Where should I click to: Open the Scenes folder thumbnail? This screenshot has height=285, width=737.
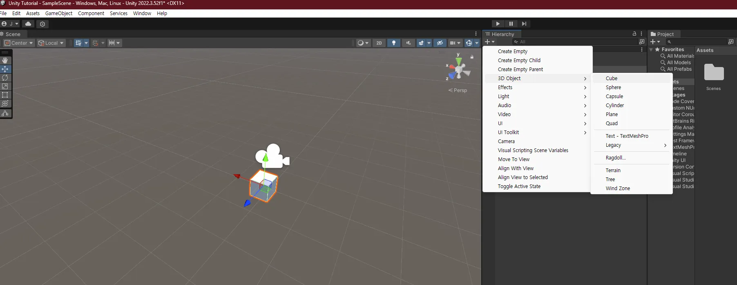click(714, 72)
